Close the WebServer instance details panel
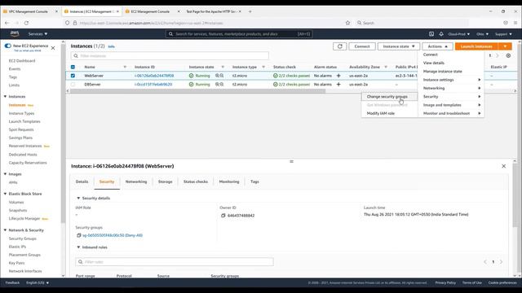522x293 pixels. point(504,166)
